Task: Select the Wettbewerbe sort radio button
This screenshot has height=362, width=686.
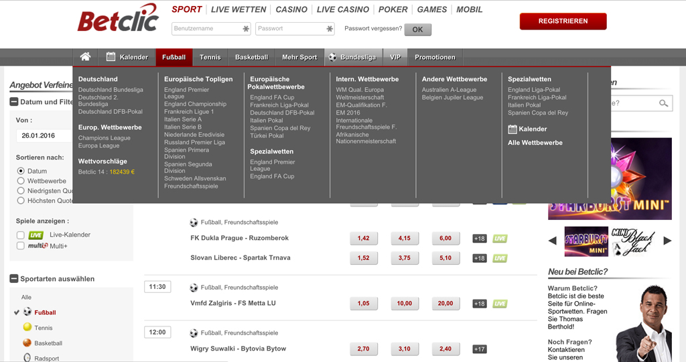Action: coord(21,181)
